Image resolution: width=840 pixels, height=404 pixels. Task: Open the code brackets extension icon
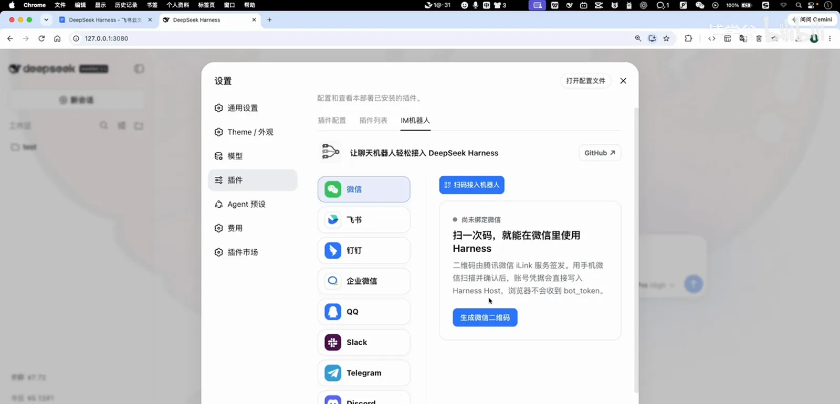(x=711, y=38)
